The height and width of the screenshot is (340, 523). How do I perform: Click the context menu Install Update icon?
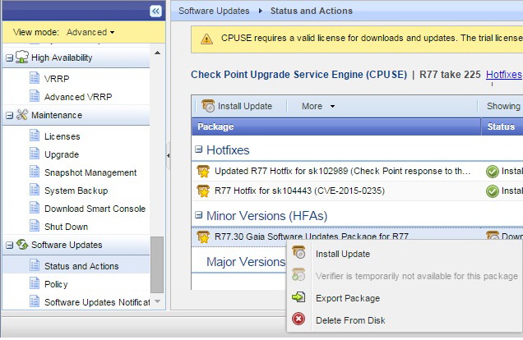(299, 252)
